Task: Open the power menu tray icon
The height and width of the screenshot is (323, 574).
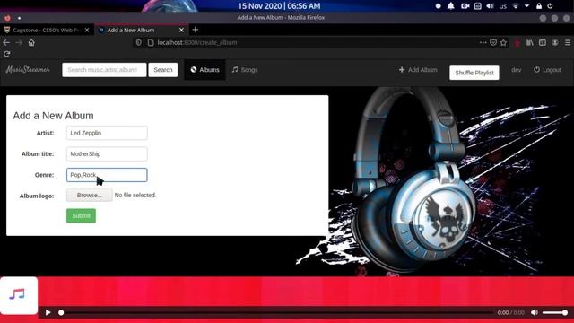Action: (550, 6)
